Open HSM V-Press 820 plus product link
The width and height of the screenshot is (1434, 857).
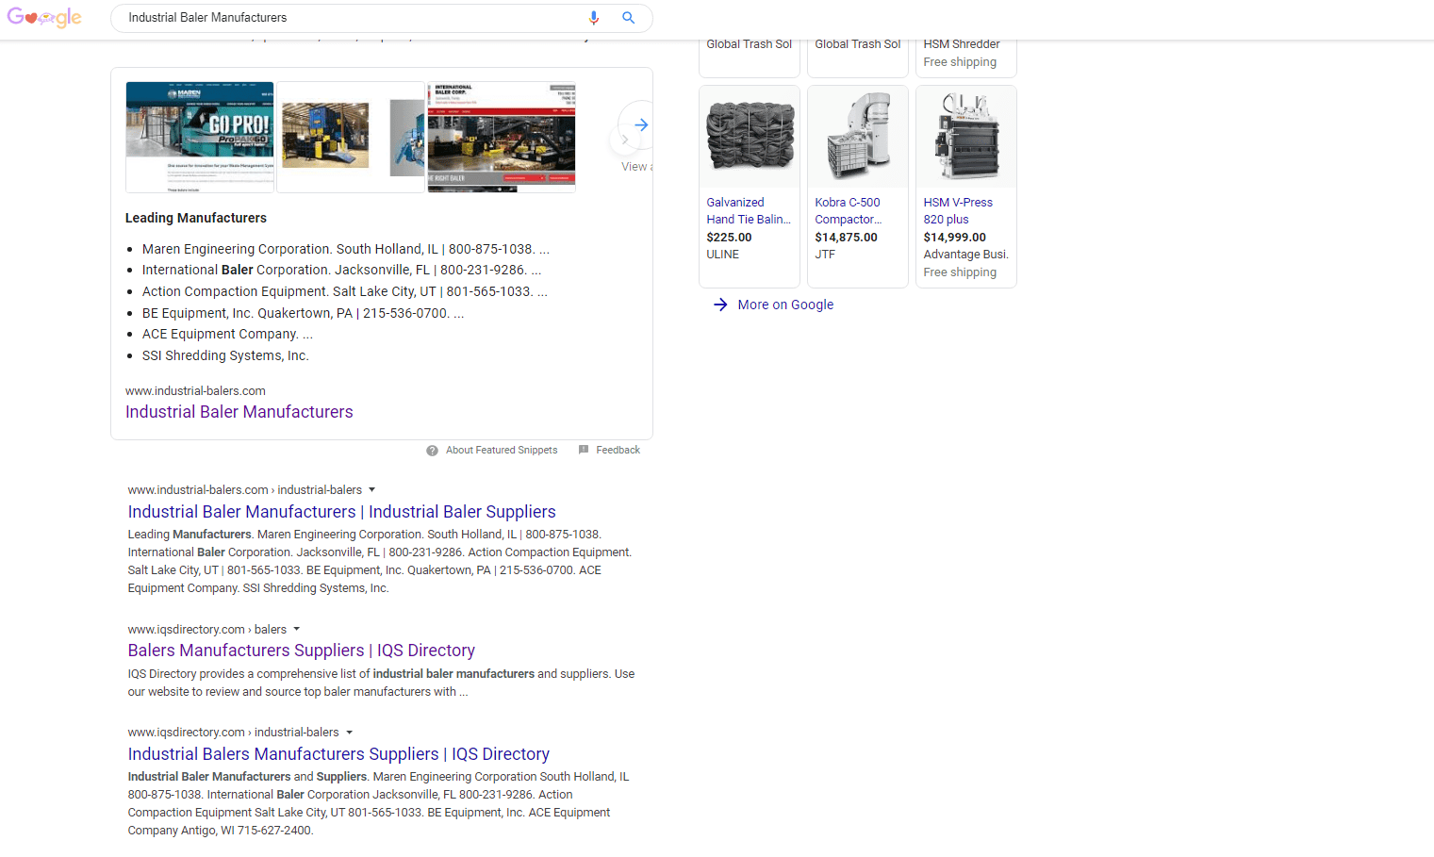coord(958,210)
